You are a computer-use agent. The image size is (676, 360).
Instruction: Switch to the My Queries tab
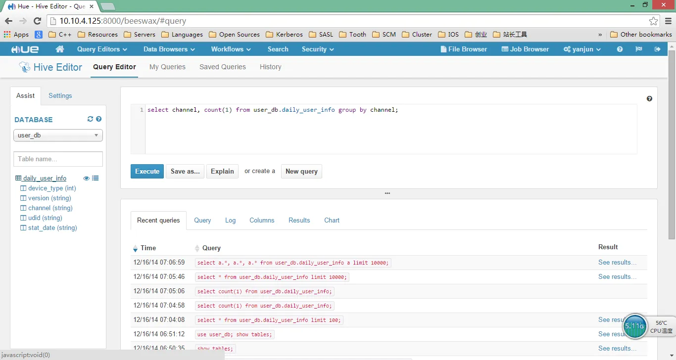(167, 67)
